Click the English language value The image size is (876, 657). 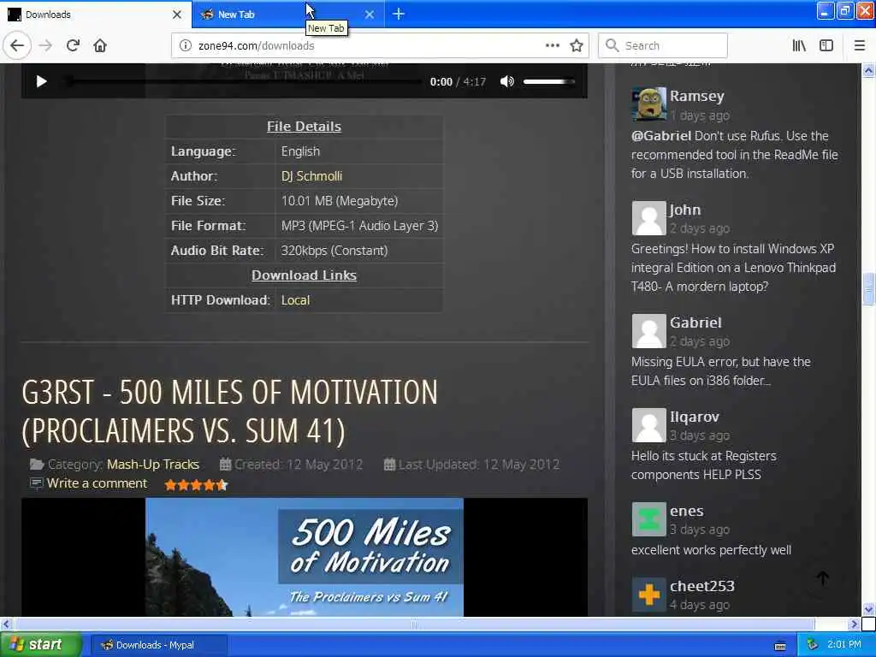[300, 151]
